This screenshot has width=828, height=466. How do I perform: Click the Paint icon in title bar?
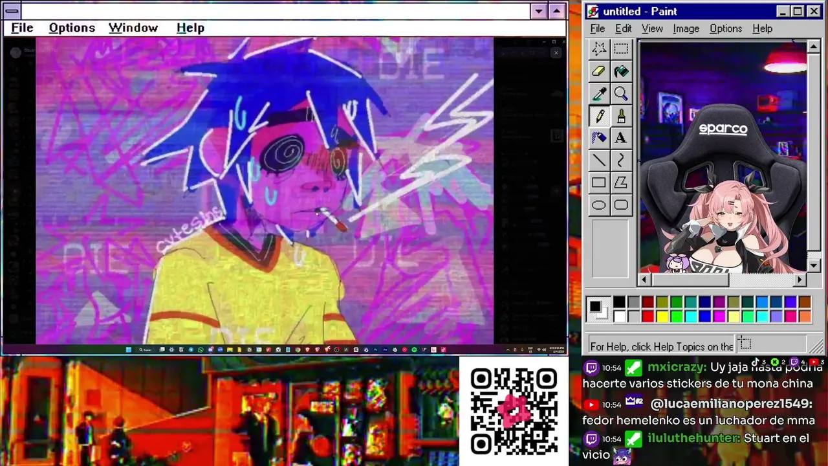click(x=593, y=11)
